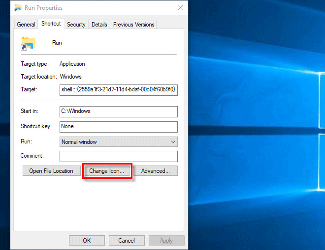The image size is (325, 250).
Task: Click the "Windows" target location value
Action: [71, 77]
